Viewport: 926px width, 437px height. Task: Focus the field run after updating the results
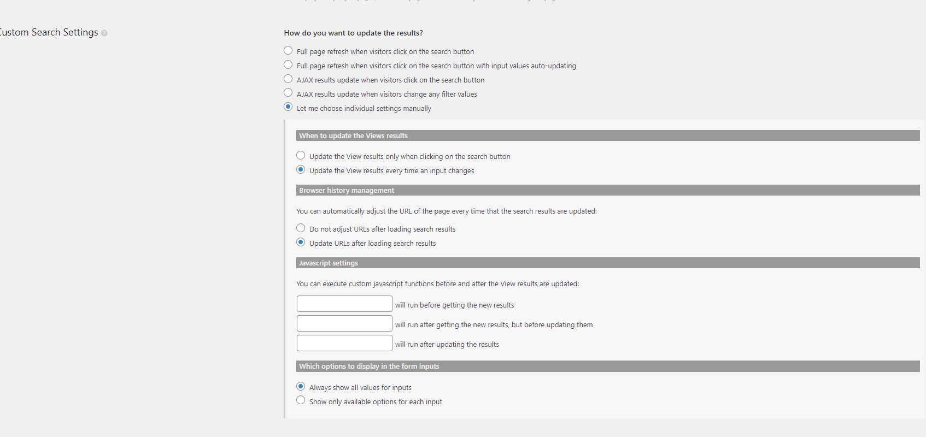coord(344,343)
